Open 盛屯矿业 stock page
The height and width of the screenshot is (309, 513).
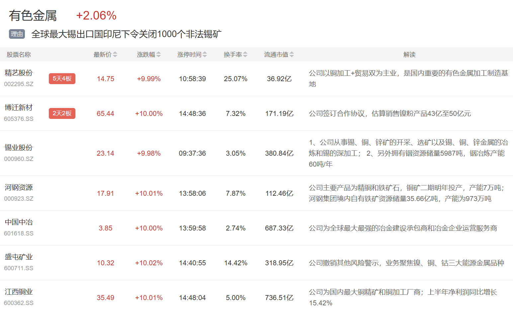pyautogui.click(x=19, y=257)
